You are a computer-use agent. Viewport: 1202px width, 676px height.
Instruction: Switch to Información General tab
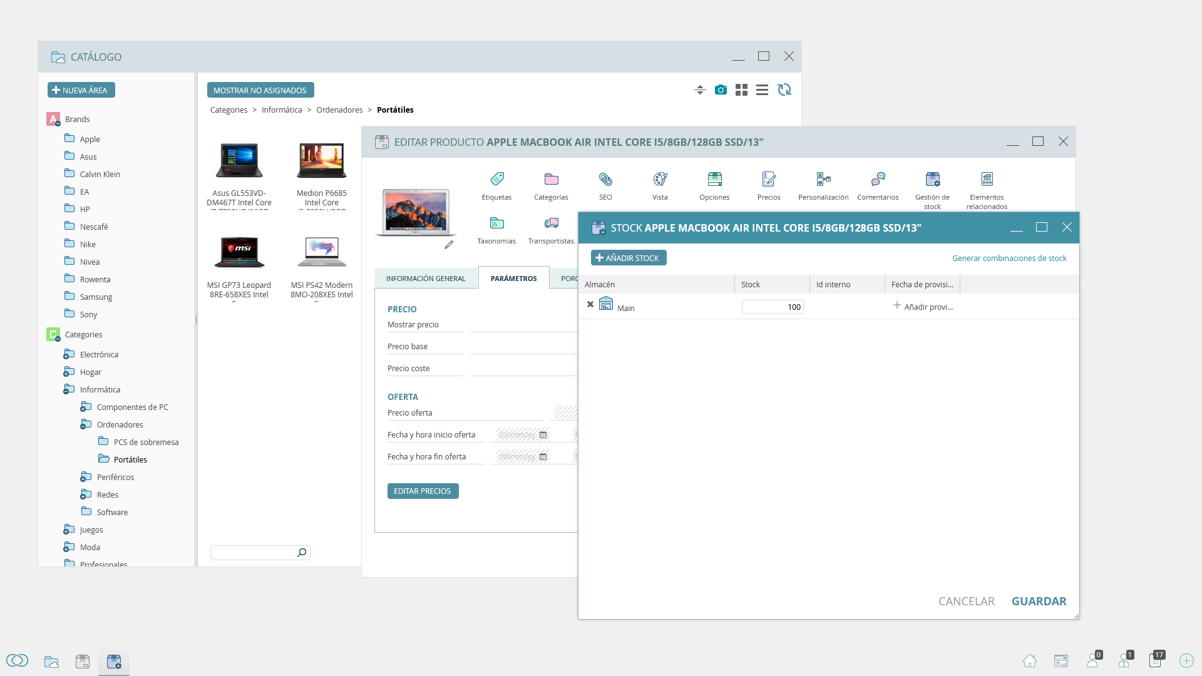[426, 279]
